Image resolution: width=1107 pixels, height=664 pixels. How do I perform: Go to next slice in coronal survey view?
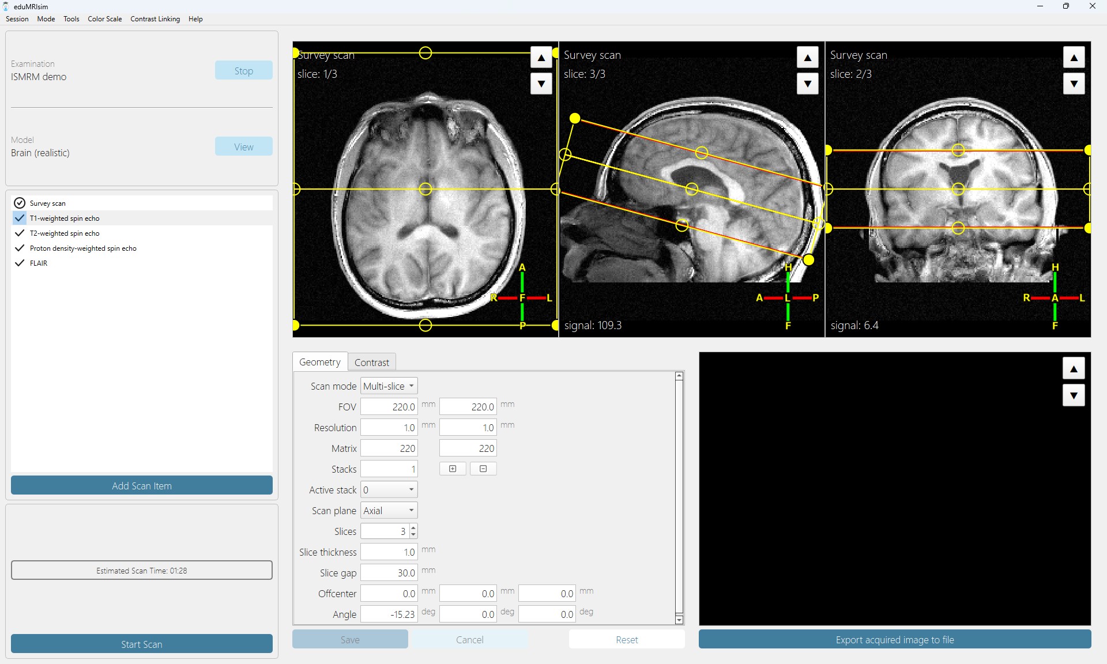(1074, 84)
